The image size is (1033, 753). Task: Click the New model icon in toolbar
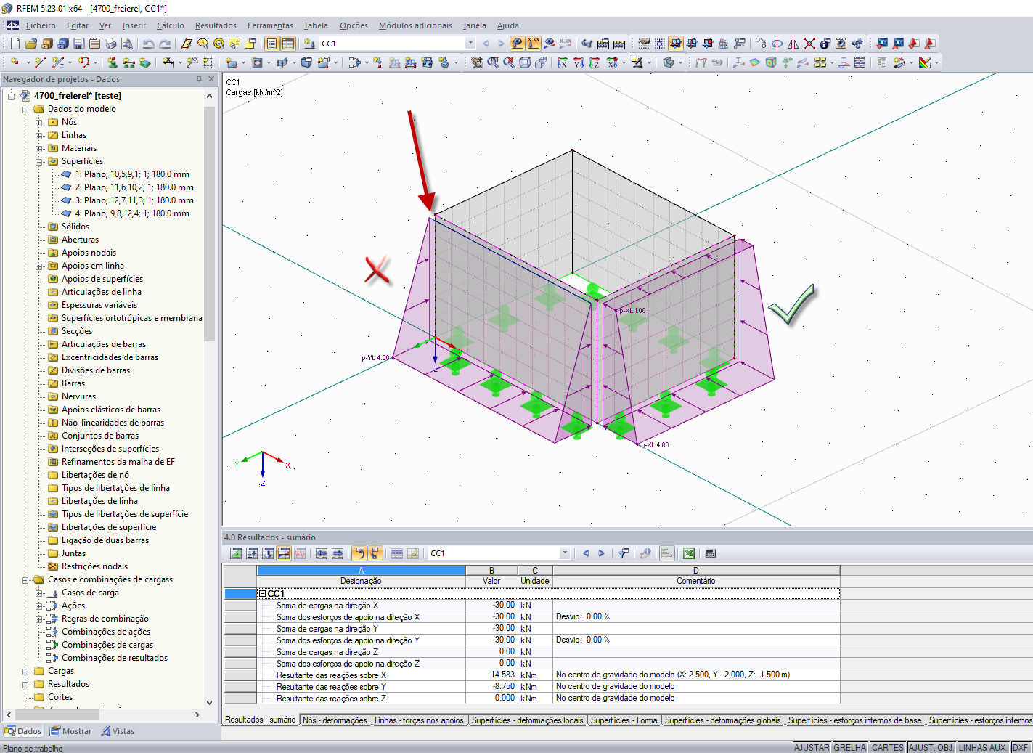[15, 44]
